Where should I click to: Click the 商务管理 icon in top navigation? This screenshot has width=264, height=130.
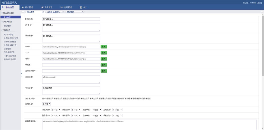point(43,7)
